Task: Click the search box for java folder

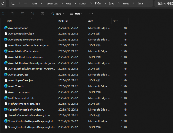Action: (x=164, y=4)
